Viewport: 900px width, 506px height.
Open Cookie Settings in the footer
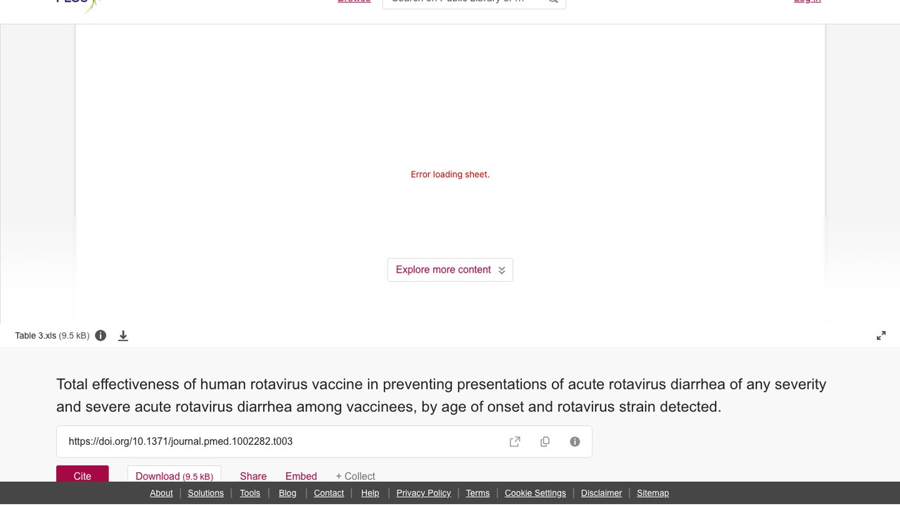[x=535, y=493]
